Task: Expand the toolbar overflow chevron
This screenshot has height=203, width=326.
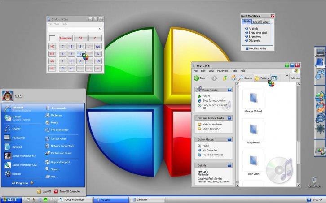Action: 287,75
